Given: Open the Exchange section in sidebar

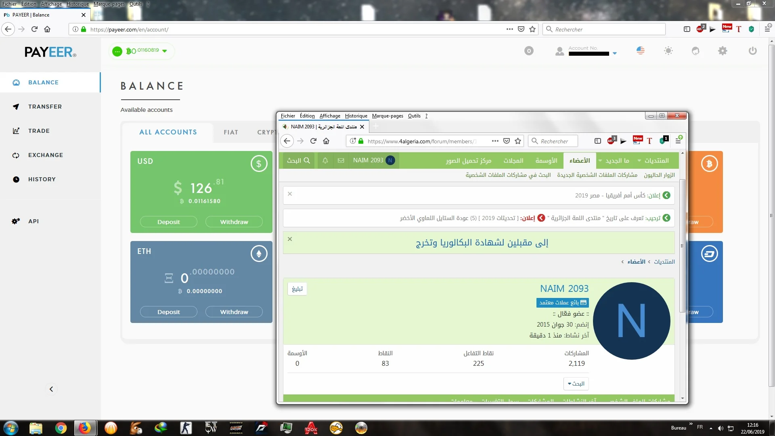Looking at the screenshot, I should tap(45, 155).
